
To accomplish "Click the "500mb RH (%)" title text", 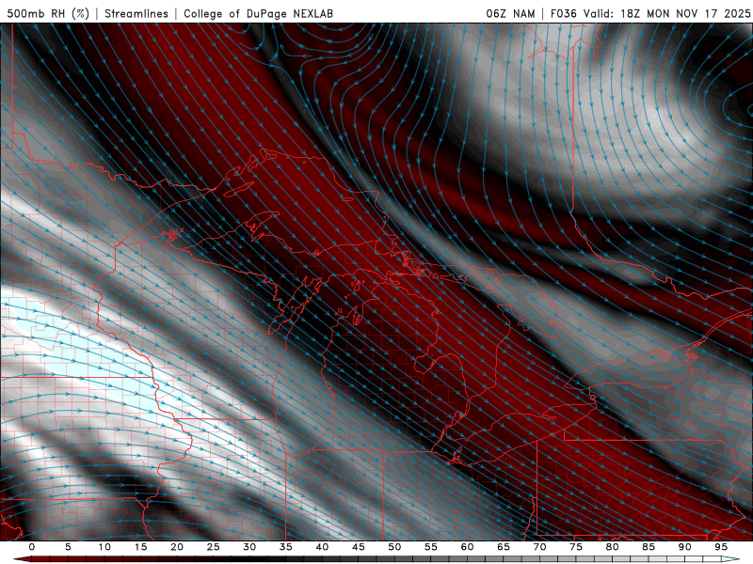I will pyautogui.click(x=48, y=13).
